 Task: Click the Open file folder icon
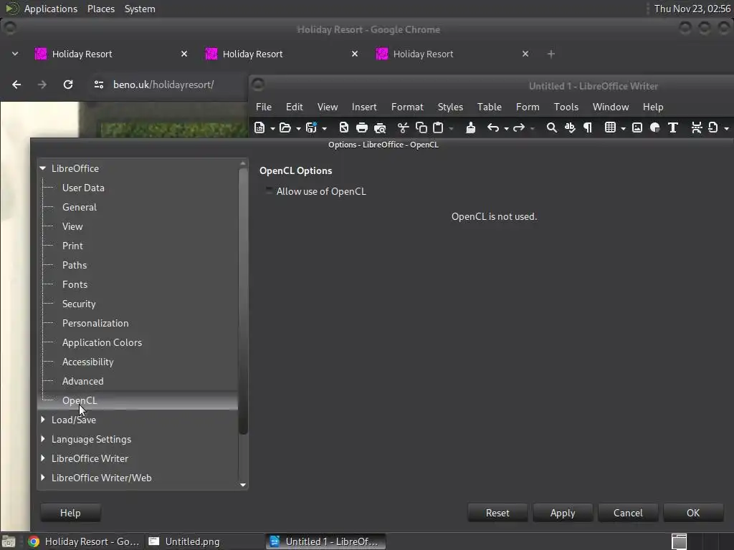[285, 127]
